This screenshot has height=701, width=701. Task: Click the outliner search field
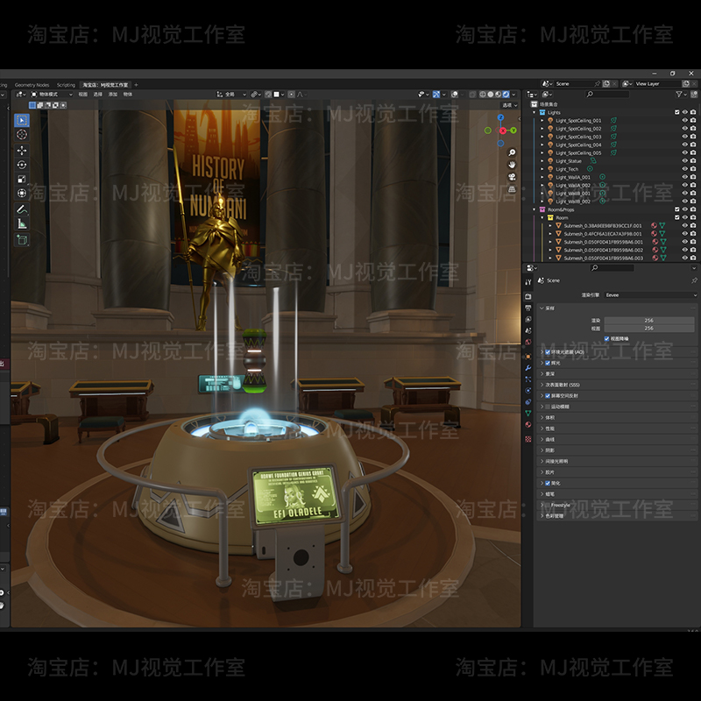point(607,95)
